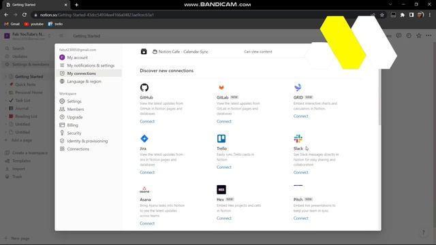The height and width of the screenshot is (245, 436).
Task: Click the browser back arrow
Action: coord(6,15)
